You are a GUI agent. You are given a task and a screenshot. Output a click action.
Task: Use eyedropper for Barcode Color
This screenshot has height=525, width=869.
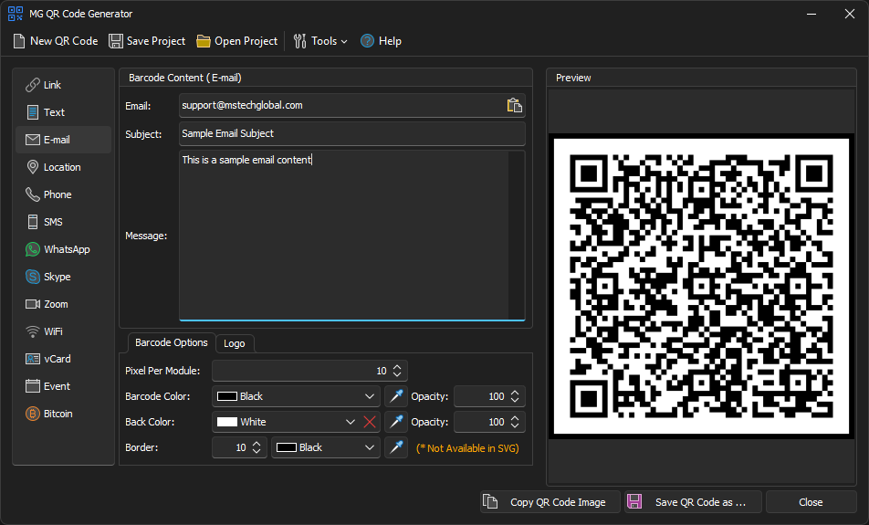pos(396,396)
